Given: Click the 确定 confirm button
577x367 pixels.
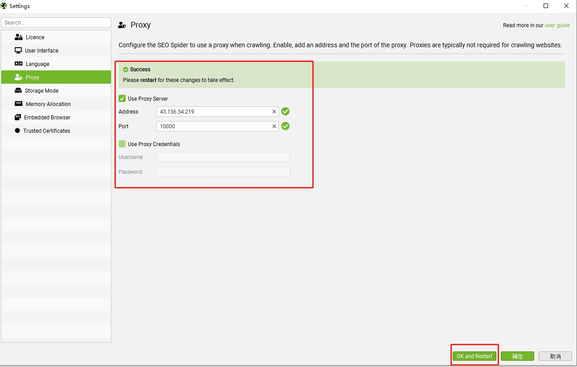Looking at the screenshot, I should [x=517, y=356].
